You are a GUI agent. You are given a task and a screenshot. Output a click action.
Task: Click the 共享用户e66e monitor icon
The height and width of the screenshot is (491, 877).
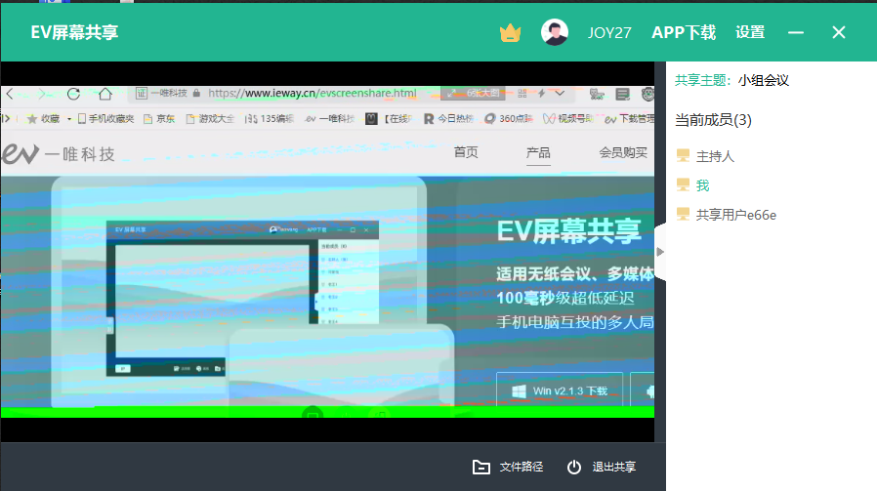tap(684, 215)
